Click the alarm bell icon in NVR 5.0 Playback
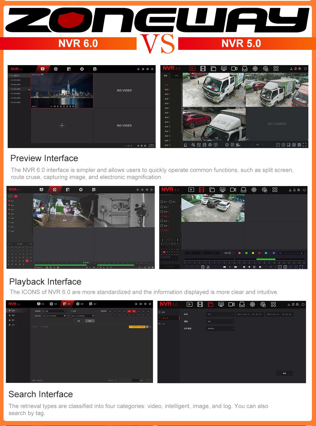316x426 pixels. click(x=294, y=190)
